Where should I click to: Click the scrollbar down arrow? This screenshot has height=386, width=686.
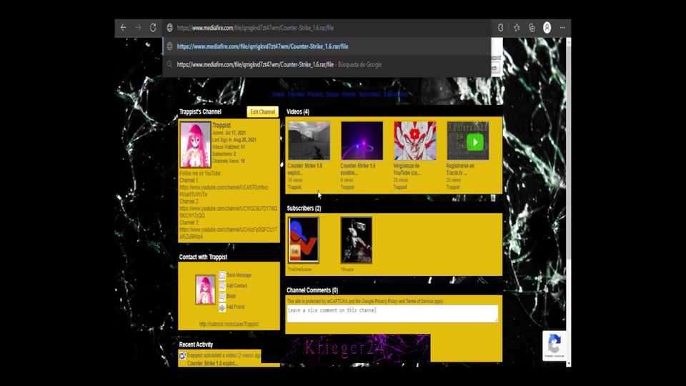[569, 363]
